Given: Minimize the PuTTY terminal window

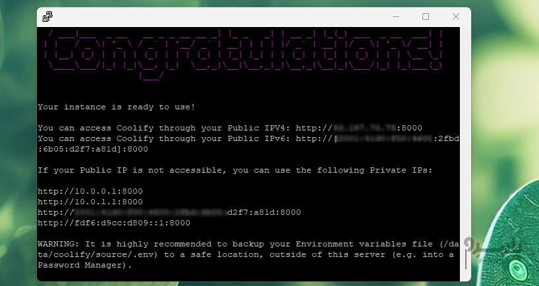Looking at the screenshot, I should pyautogui.click(x=396, y=16).
